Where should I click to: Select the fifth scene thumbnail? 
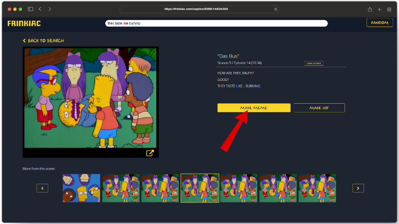(239, 188)
